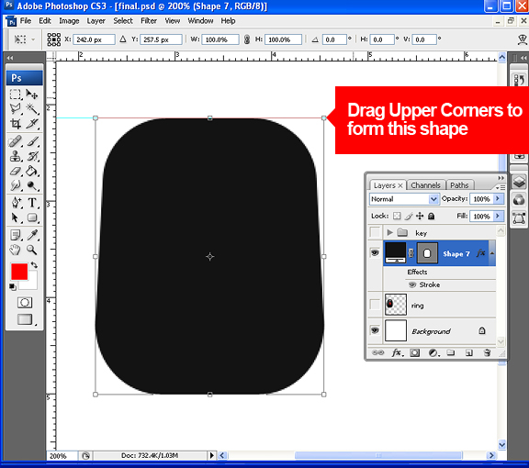Viewport: 529px width, 468px height.
Task: Expand the key layer group
Action: pyautogui.click(x=389, y=232)
